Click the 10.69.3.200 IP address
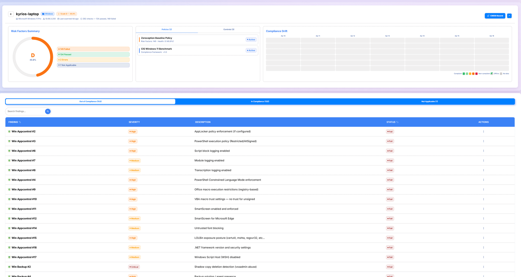This screenshot has height=277, width=521. click(x=50, y=19)
